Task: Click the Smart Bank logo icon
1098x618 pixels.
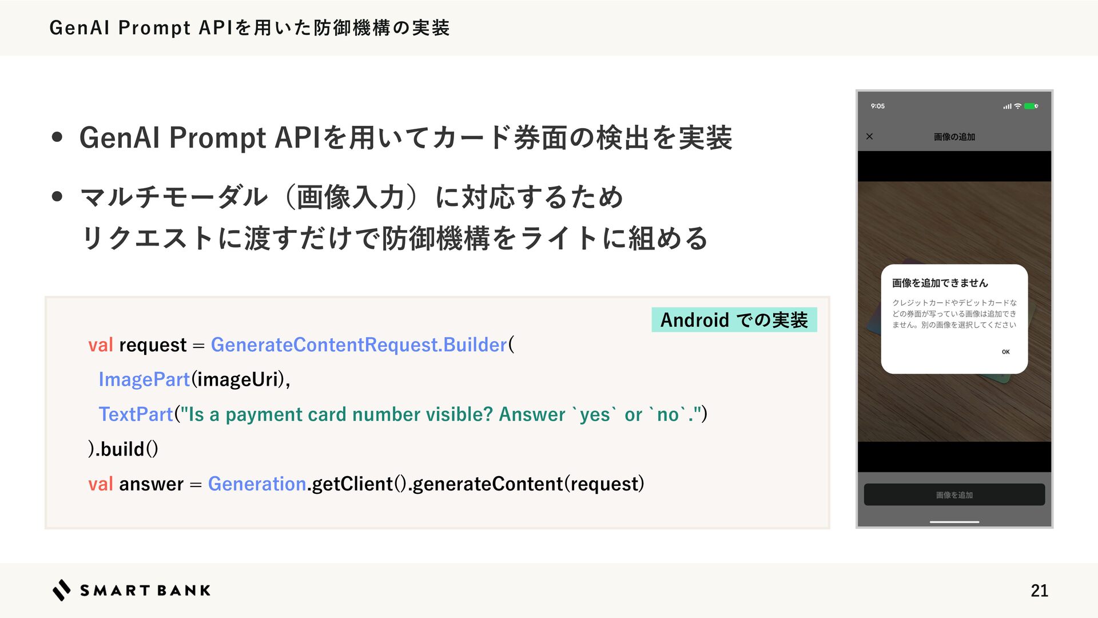Action: tap(62, 590)
